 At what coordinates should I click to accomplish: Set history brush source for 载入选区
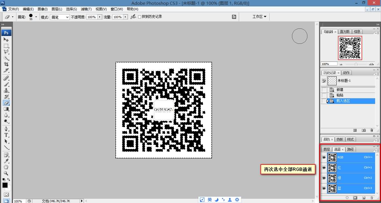(x=324, y=101)
